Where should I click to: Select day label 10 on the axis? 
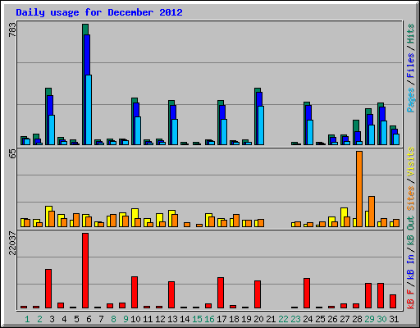pos(135,319)
